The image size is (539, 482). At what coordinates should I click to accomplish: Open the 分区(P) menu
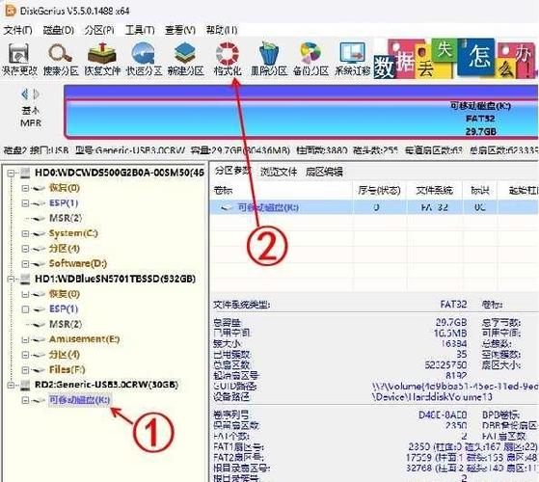coord(99,30)
